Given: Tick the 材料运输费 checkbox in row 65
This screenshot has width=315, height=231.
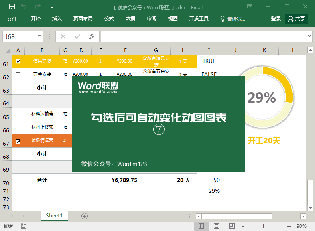Looking at the screenshot, I should tap(18, 115).
